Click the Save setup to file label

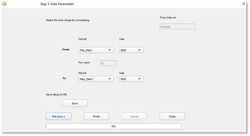[57, 94]
